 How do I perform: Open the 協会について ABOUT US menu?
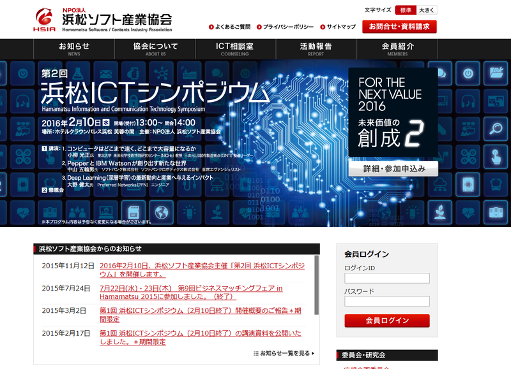tap(155, 49)
